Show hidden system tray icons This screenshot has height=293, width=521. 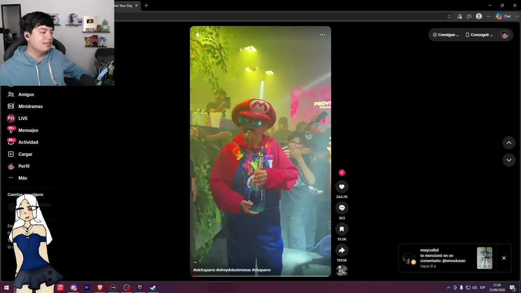(449, 288)
